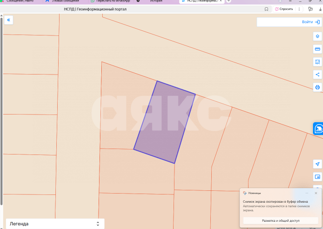The height and width of the screenshot is (229, 323).
Task: Expand the Легенда panel
Action: click(x=55, y=224)
